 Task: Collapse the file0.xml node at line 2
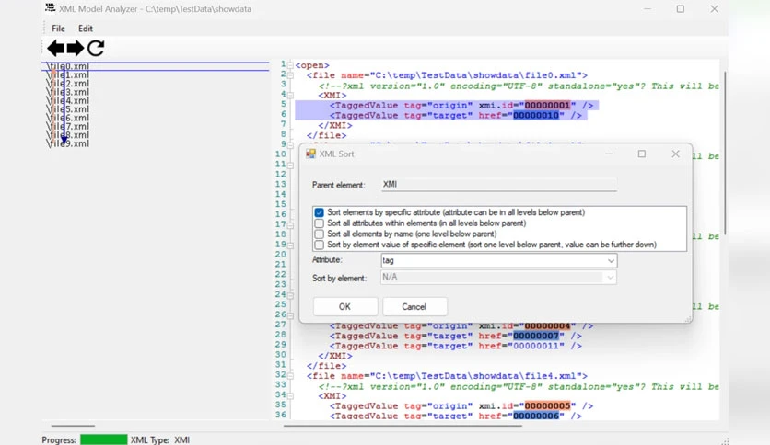291,75
